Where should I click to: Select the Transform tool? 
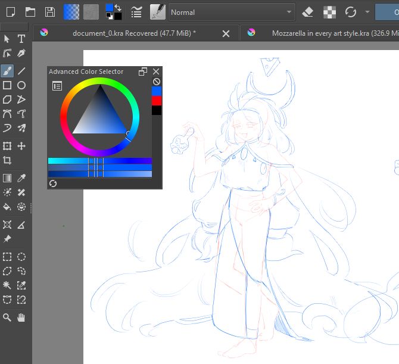tap(7, 146)
